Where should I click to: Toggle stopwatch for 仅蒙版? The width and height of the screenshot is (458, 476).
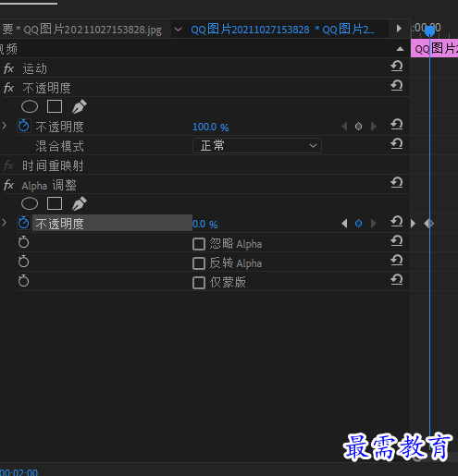tap(23, 281)
